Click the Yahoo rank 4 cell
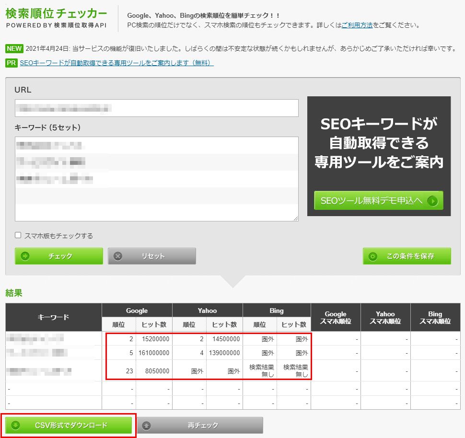The width and height of the screenshot is (465, 438). (x=189, y=353)
